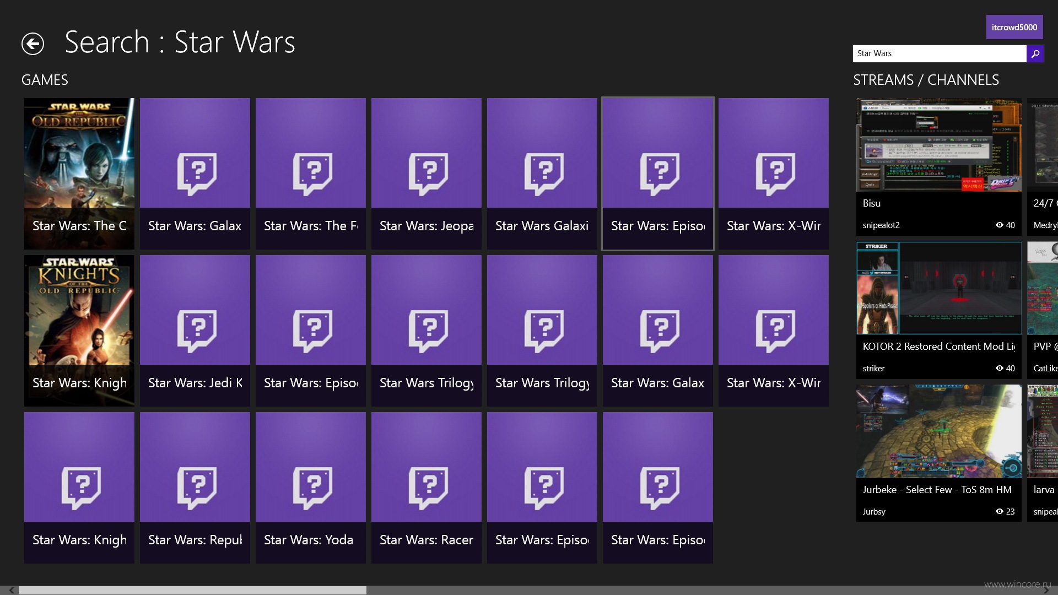Click the viewer eye icon on striker stream
The width and height of the screenshot is (1058, 595).
pos(999,368)
